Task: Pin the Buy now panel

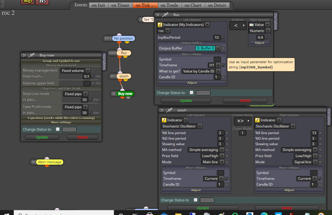Action: tap(31, 55)
